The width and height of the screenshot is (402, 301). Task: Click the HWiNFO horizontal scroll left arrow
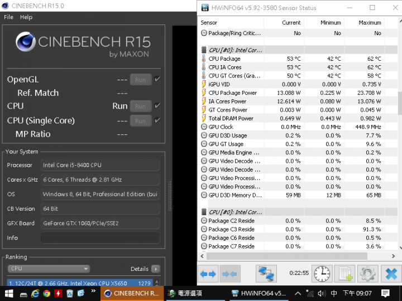tap(202, 256)
